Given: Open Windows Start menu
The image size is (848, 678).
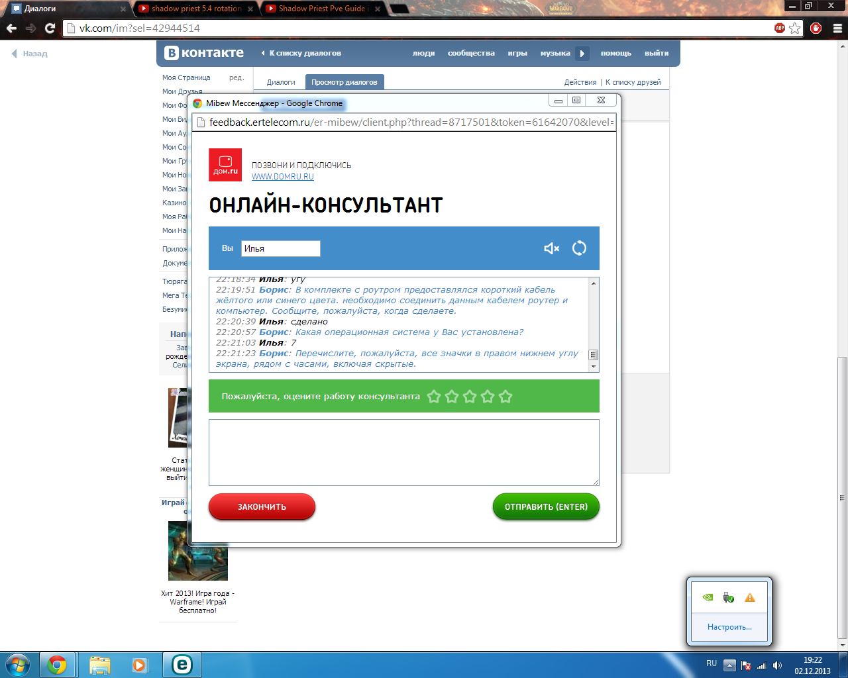Looking at the screenshot, I should coord(18,665).
